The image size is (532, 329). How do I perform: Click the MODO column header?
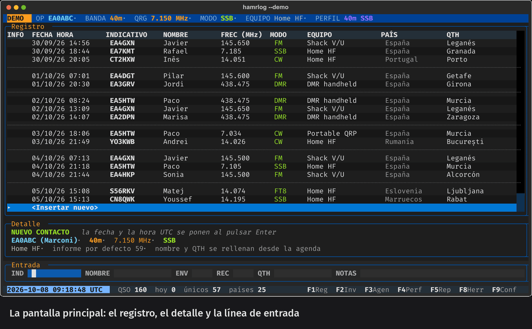click(x=278, y=35)
